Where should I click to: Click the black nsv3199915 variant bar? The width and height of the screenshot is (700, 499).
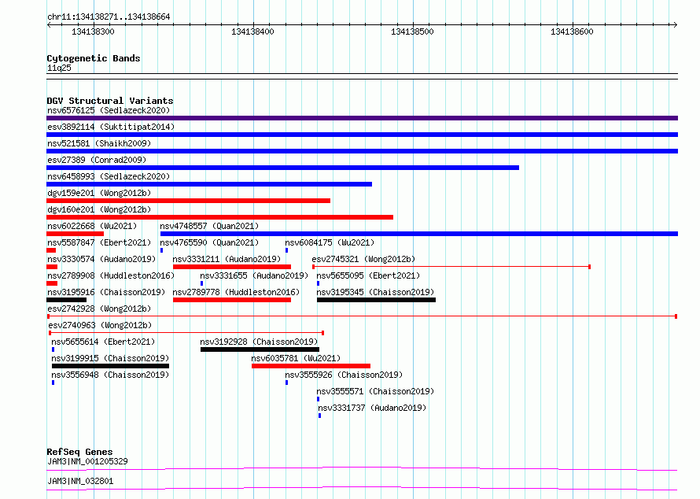click(110, 366)
